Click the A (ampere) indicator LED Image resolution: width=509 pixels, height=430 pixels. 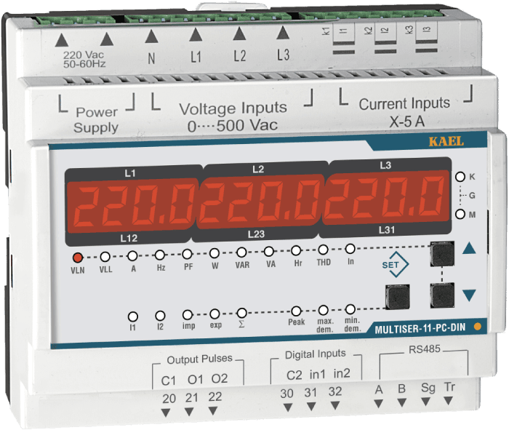[132, 256]
